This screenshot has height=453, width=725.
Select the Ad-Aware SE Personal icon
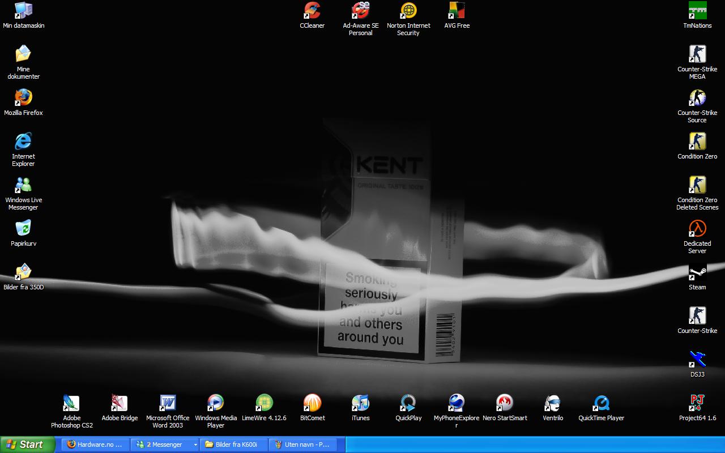360,10
